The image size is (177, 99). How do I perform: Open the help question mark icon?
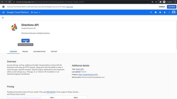click(x=160, y=12)
